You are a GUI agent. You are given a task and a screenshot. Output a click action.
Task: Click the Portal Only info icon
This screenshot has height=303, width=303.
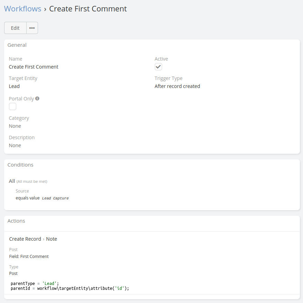click(x=37, y=98)
